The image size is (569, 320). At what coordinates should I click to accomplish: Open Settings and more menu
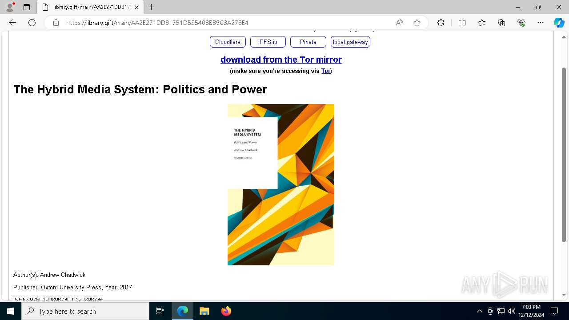click(x=541, y=23)
